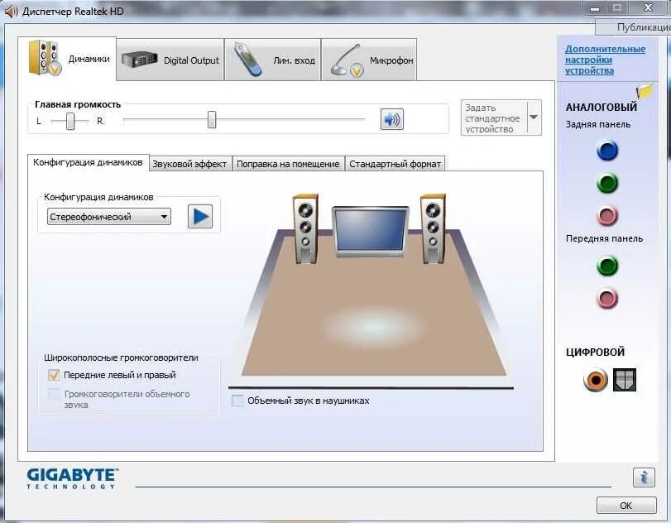Click the pink front panel jack
Image resolution: width=671 pixels, height=523 pixels.
click(606, 298)
